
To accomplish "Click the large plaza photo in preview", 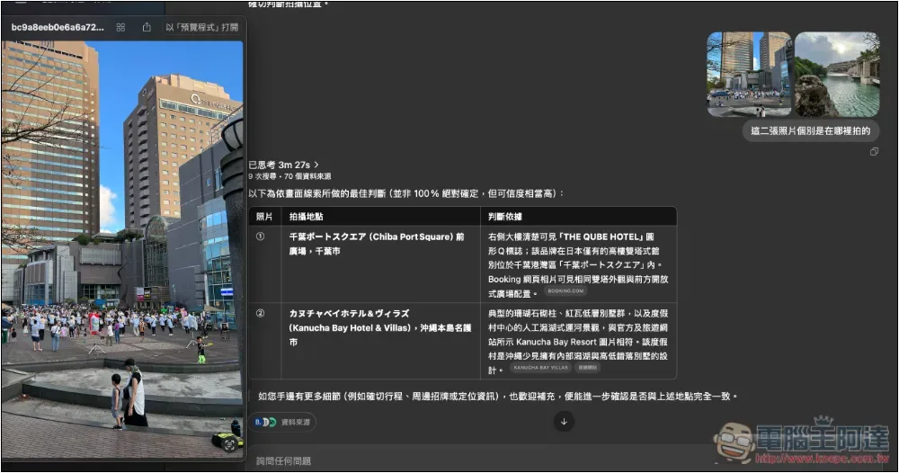I will click(x=122, y=243).
